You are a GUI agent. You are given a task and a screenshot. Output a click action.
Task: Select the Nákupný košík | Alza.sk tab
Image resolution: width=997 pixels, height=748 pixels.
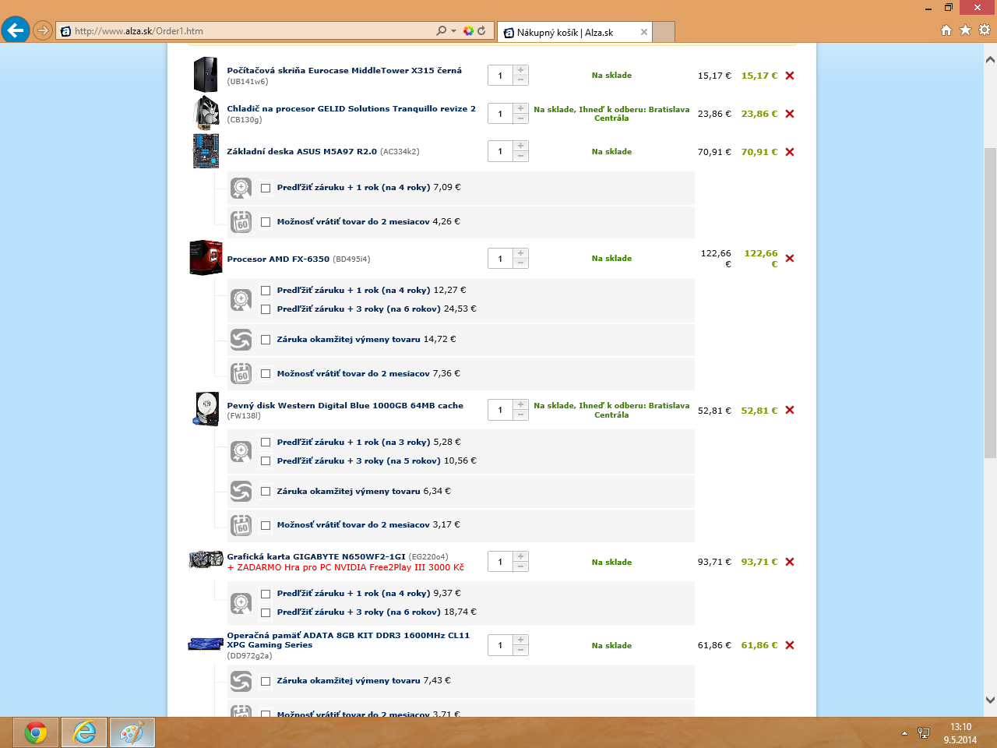573,32
